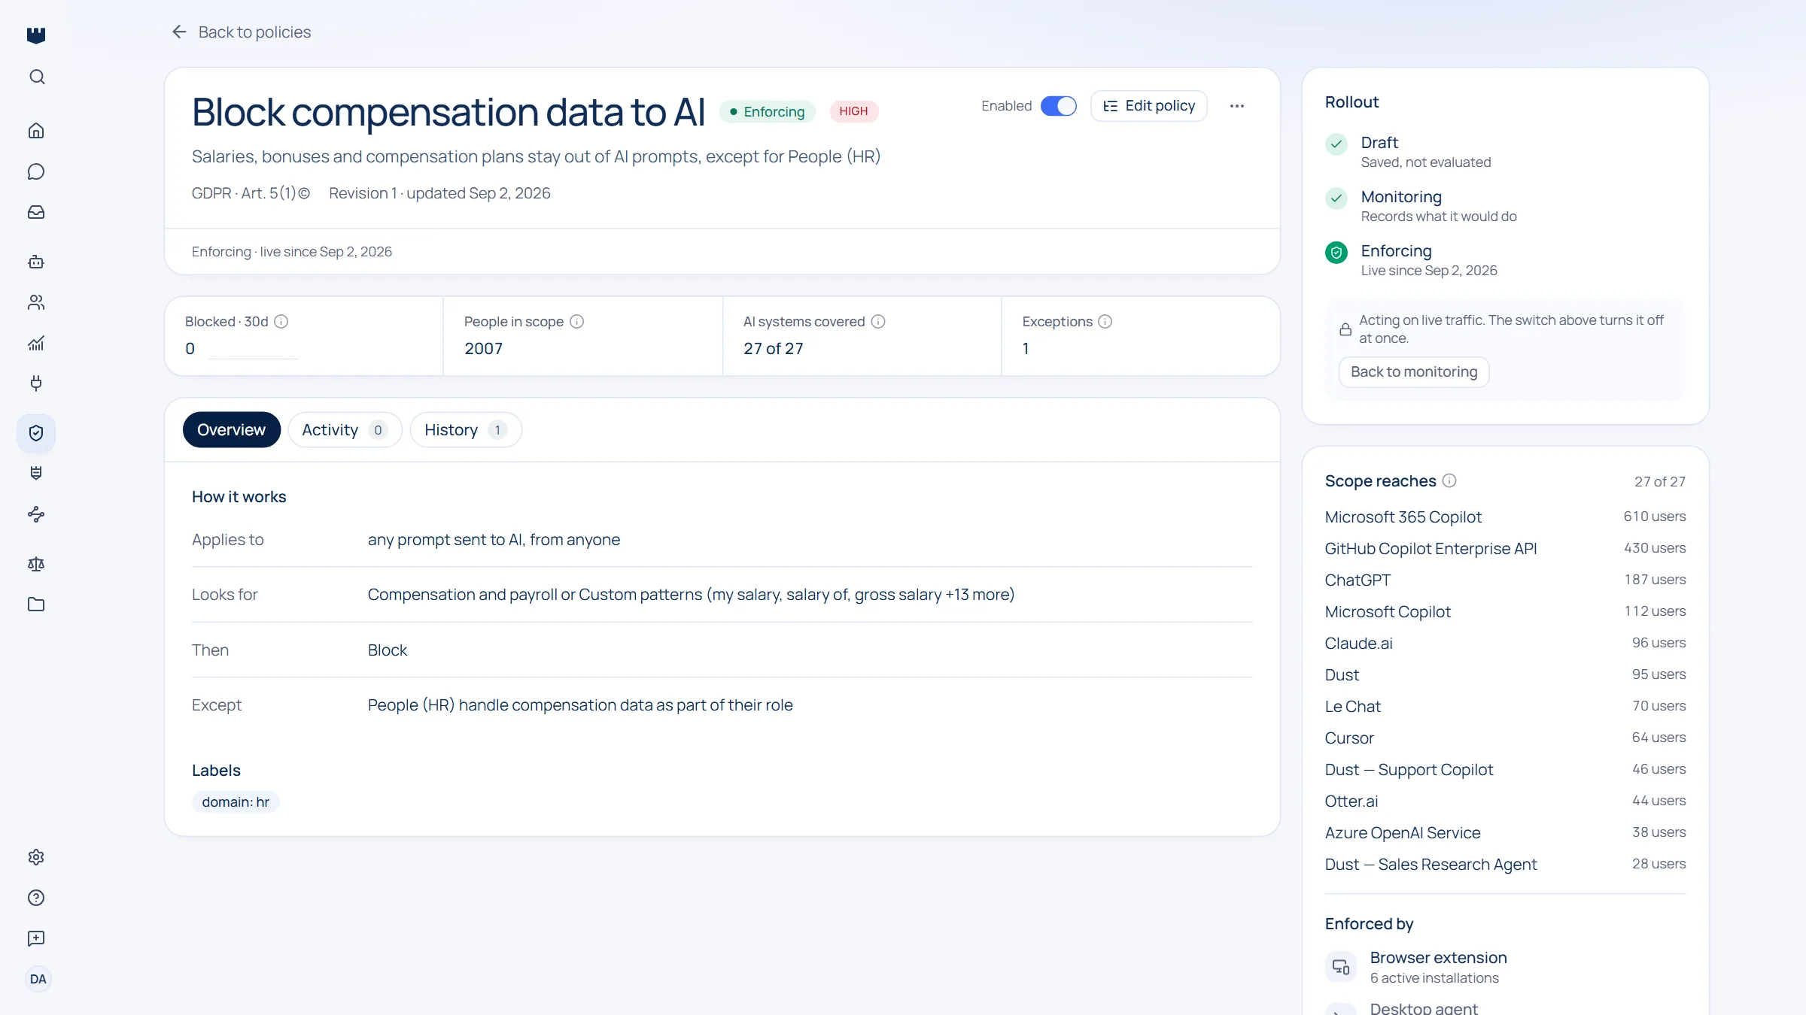Screen dimensions: 1806x1015
Task: Open the search icon in sidebar
Action: tap(36, 77)
